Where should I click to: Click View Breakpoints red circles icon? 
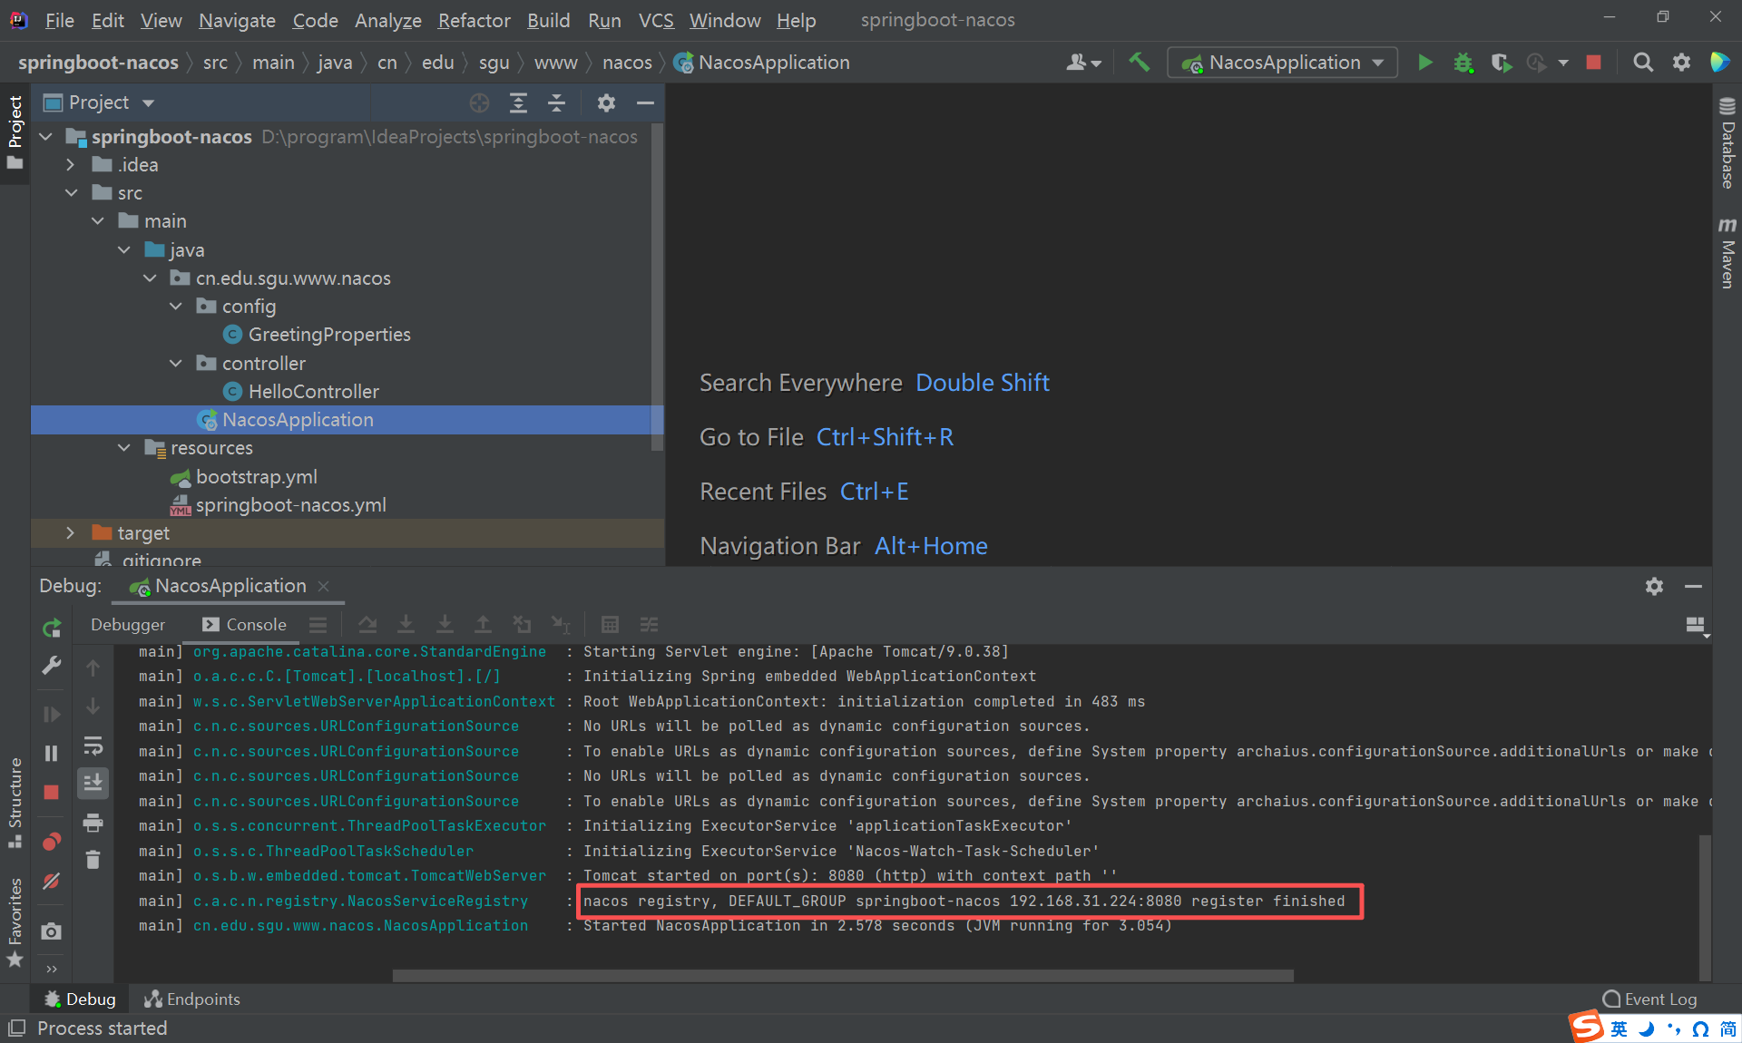(x=52, y=842)
